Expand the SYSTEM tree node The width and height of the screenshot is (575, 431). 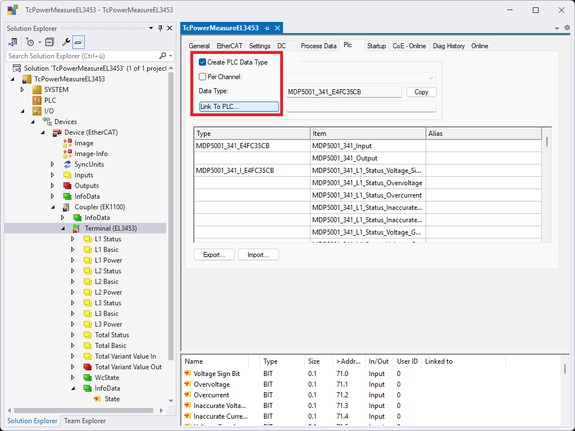[x=22, y=90]
